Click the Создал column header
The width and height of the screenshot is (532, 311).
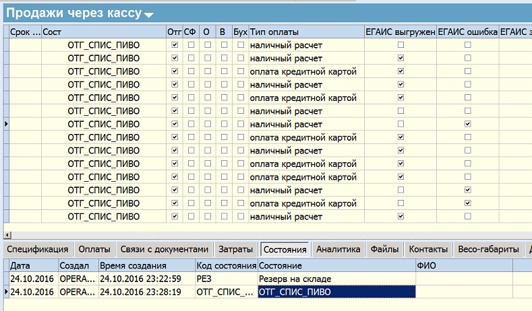(x=79, y=266)
